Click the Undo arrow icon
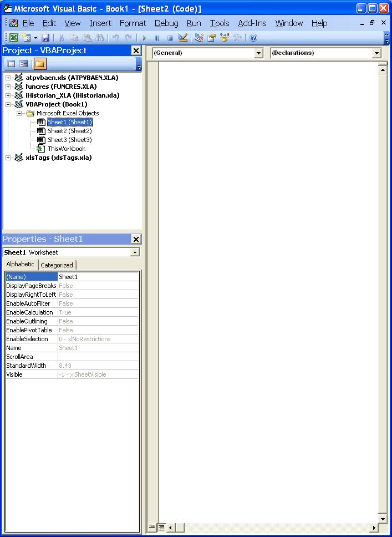Viewport: 392px width, 537px height. pyautogui.click(x=116, y=38)
